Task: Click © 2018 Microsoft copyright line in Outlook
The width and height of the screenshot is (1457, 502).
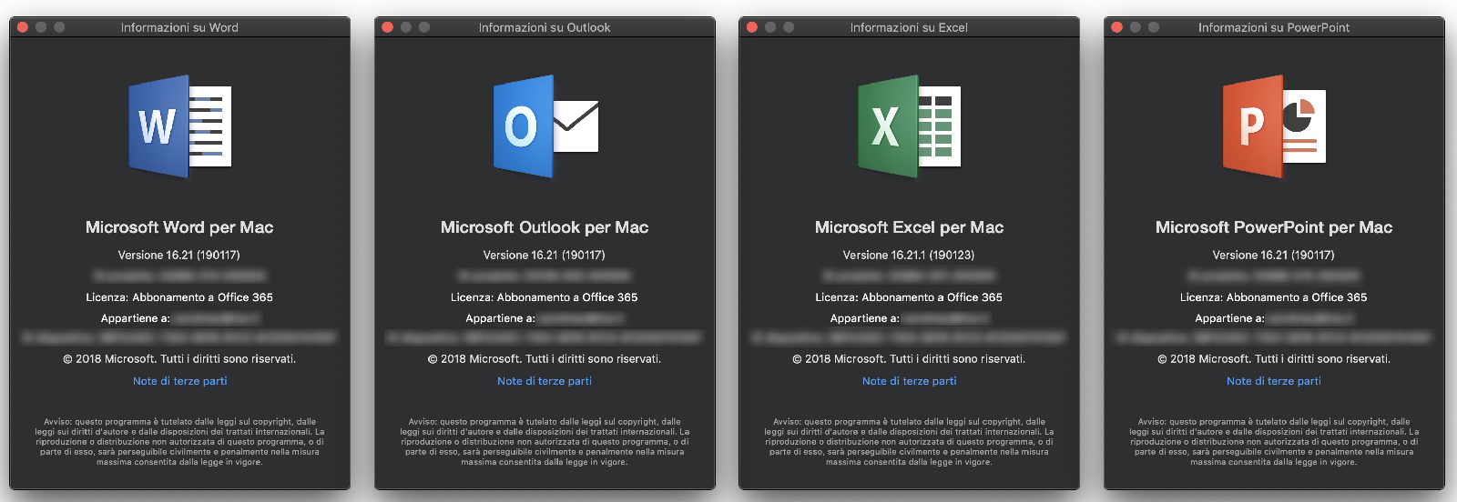Action: pyautogui.click(x=545, y=359)
